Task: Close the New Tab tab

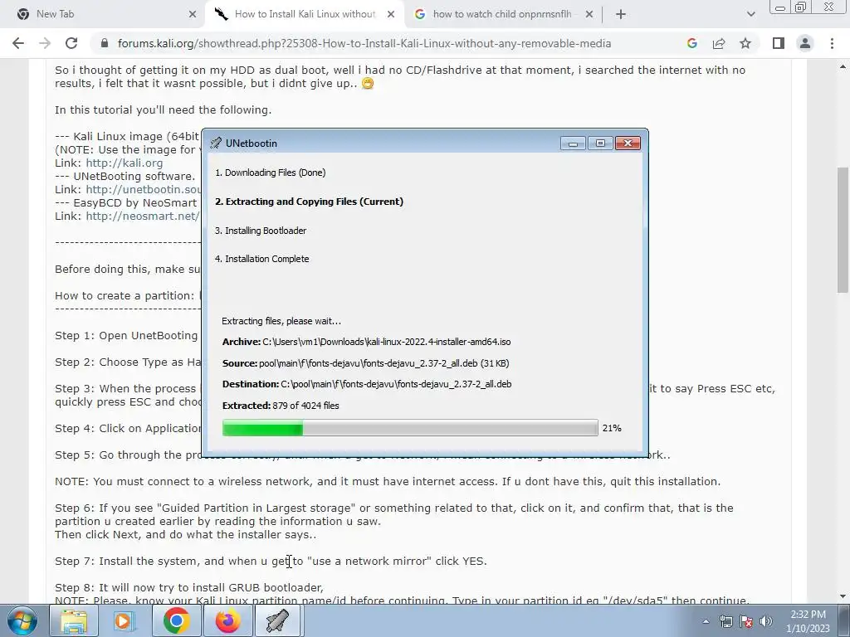Action: [x=193, y=14]
